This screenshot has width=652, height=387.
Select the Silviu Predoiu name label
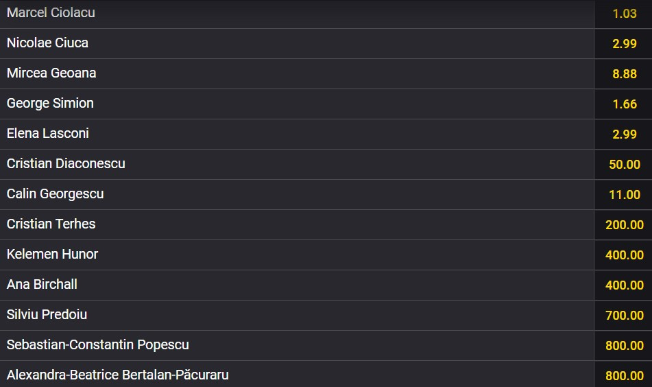coord(47,315)
